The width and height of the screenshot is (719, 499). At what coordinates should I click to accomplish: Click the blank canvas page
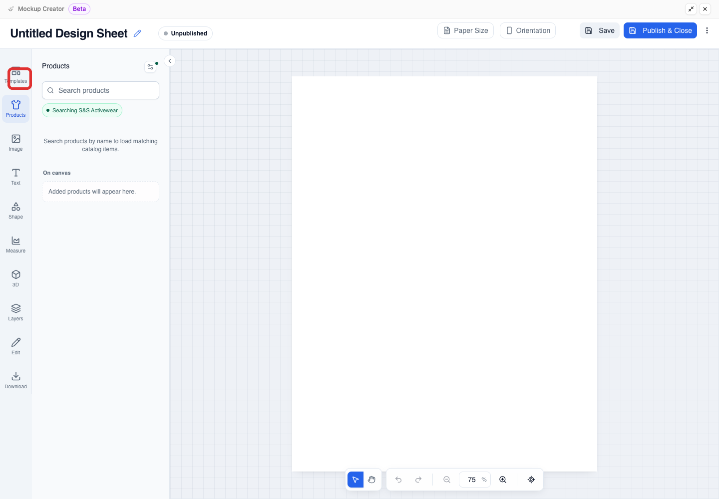click(444, 274)
